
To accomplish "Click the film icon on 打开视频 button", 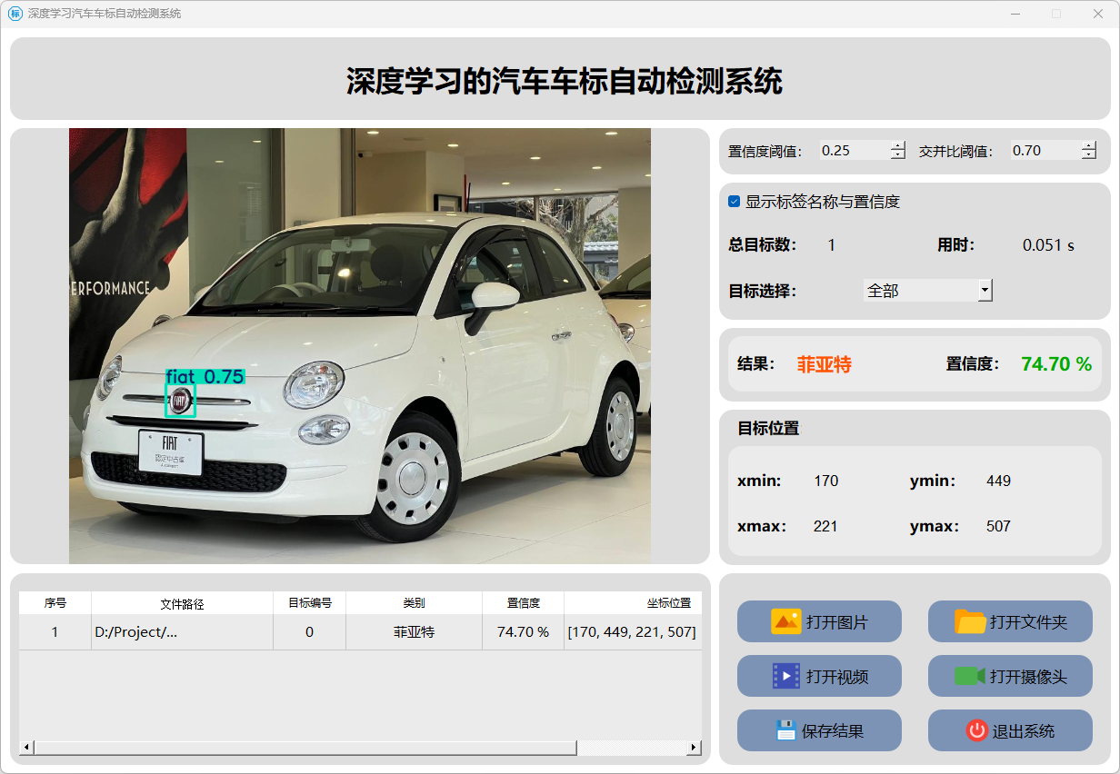I will 785,676.
